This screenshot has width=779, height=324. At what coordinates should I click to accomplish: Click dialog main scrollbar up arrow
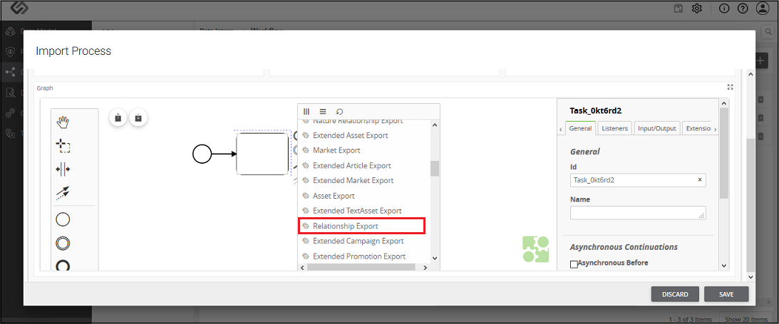[750, 73]
